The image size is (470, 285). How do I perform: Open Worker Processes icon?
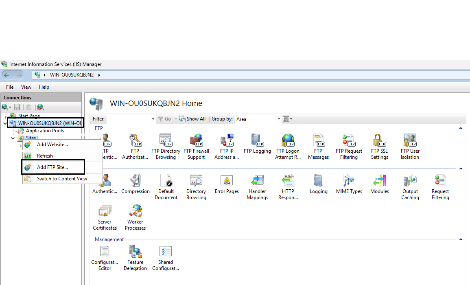[135, 213]
